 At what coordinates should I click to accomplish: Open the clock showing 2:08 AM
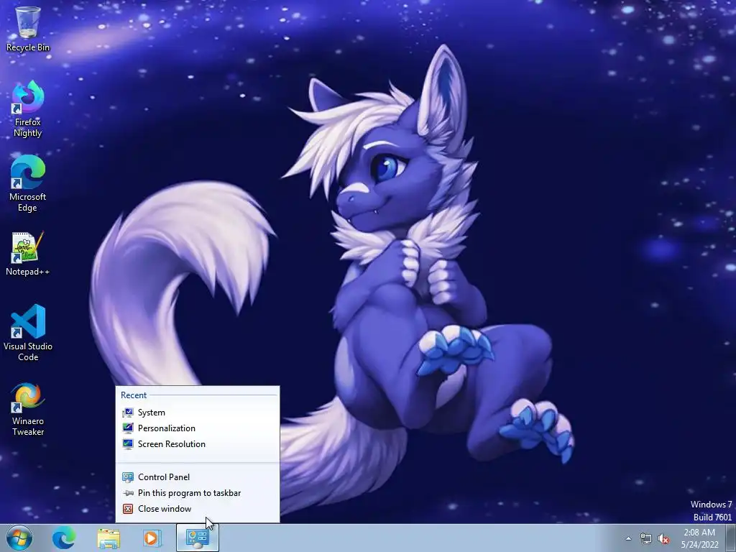coord(699,538)
